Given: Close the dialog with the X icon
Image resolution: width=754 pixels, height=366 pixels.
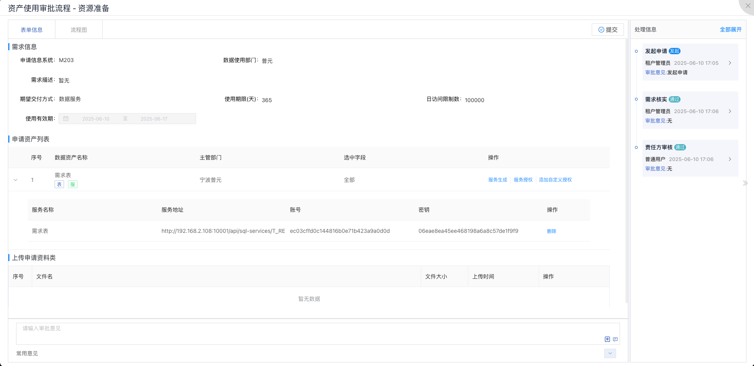Looking at the screenshot, I should (748, 6).
